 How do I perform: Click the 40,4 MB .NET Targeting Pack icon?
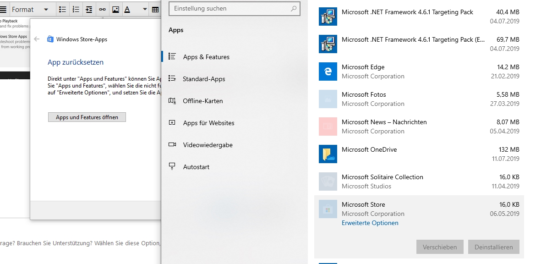328,16
